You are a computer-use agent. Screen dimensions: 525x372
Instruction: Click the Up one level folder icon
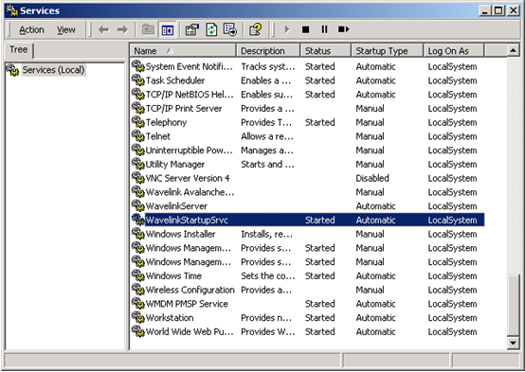[148, 29]
